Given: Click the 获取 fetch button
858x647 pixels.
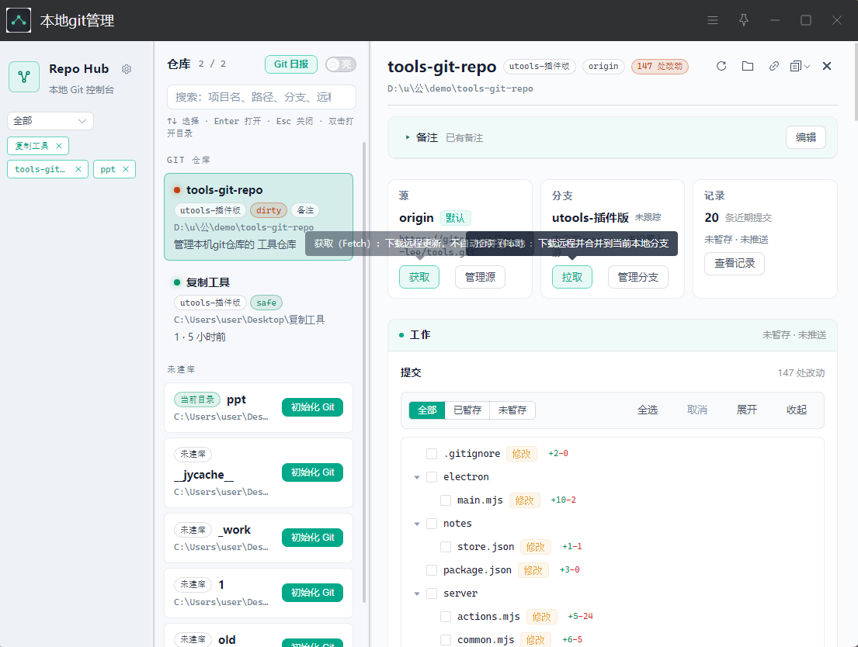Looking at the screenshot, I should [419, 277].
